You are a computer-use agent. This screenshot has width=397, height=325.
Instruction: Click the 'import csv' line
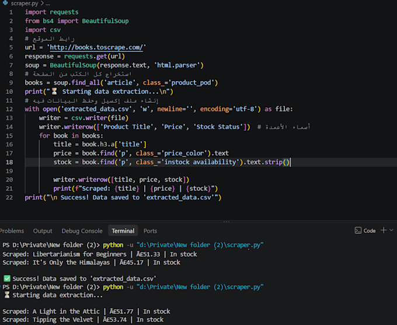tap(43, 30)
